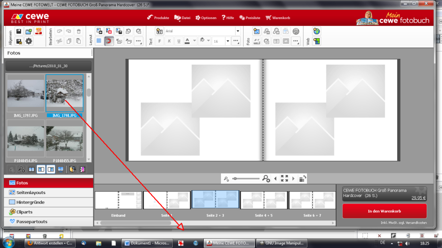The height and width of the screenshot is (248, 442).
Task: Toggle the grid display icon
Action: 99,41
